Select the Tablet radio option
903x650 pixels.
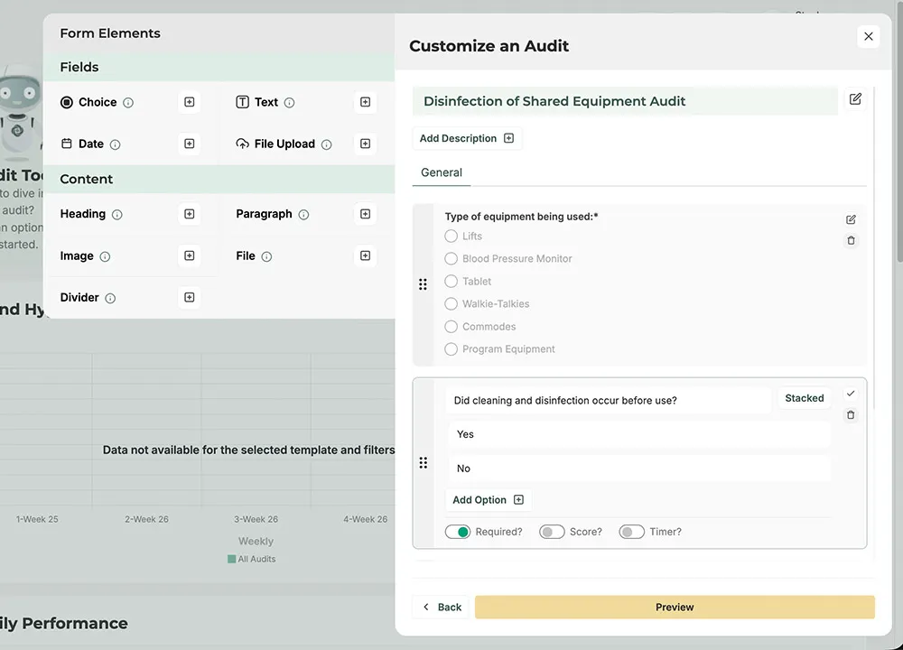[x=451, y=281]
